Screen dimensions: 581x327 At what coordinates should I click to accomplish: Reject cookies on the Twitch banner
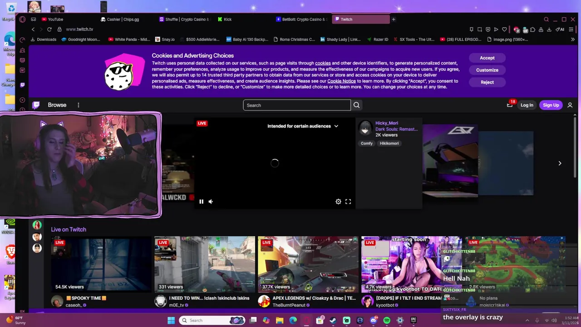coord(487,82)
